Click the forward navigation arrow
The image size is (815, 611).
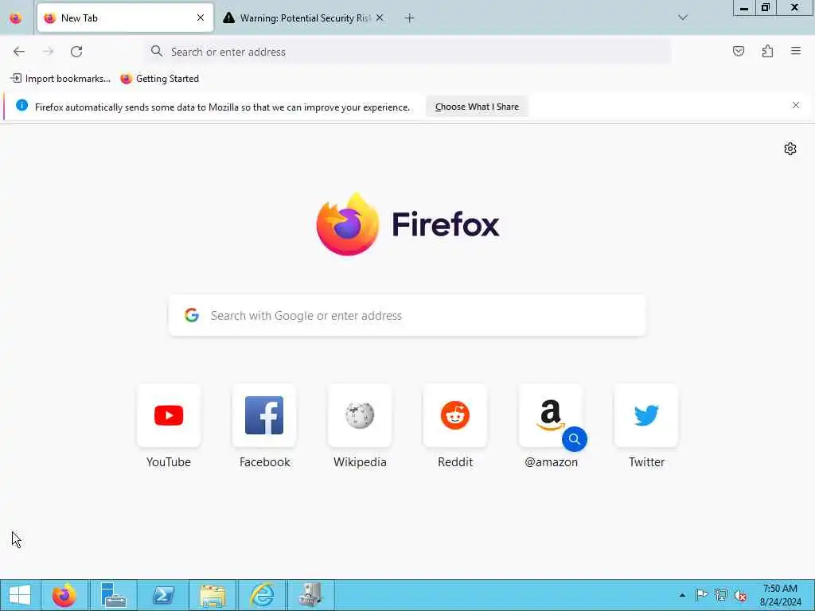(48, 52)
